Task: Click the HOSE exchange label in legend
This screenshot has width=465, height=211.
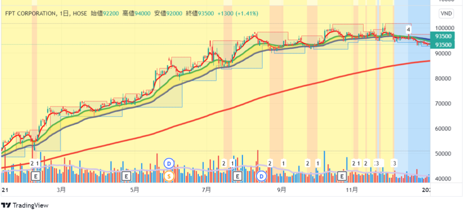Action: coord(79,14)
